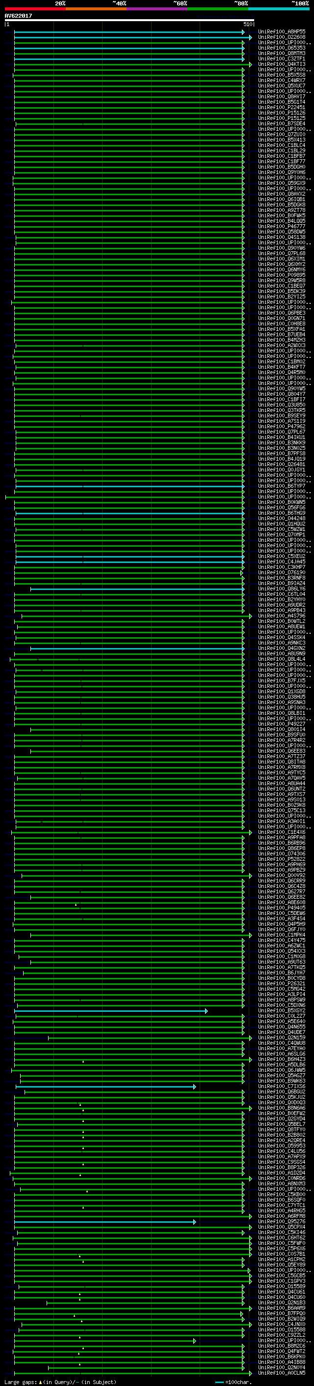Open hit UniRef100_A8HP55
The width and height of the screenshot is (314, 1386).
point(282,32)
